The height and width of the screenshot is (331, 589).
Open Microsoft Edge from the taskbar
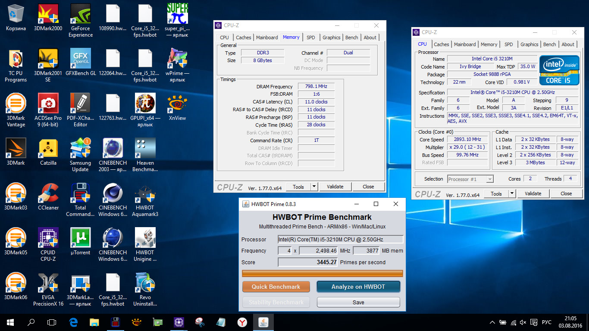point(73,322)
